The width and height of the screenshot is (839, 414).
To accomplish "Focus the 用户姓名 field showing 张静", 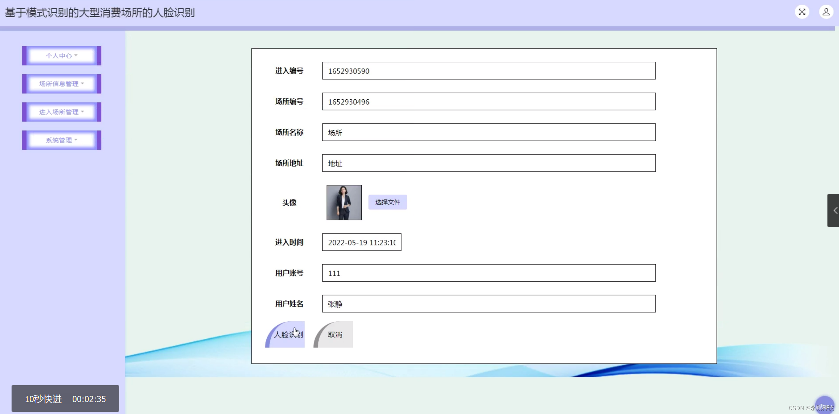I will (488, 304).
